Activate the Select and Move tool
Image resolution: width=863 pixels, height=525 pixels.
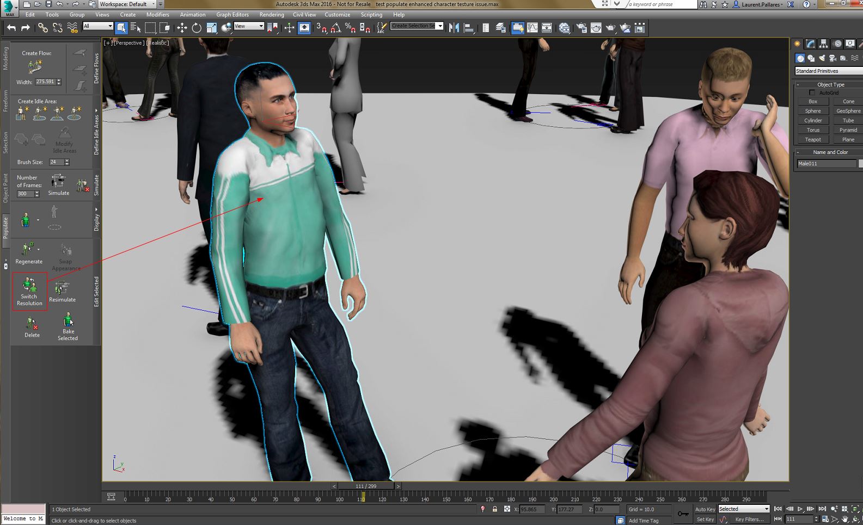(x=182, y=28)
